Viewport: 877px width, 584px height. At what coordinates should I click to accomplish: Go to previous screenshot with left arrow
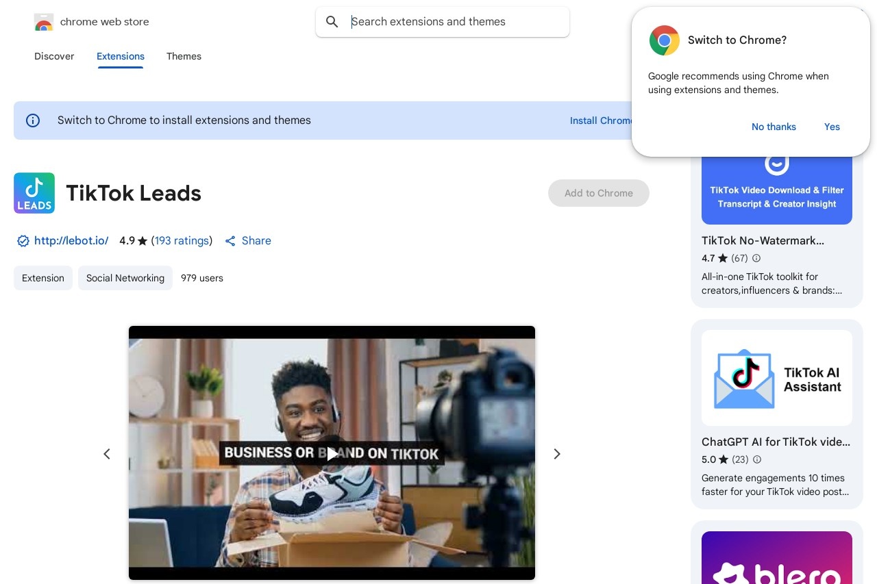tap(107, 454)
